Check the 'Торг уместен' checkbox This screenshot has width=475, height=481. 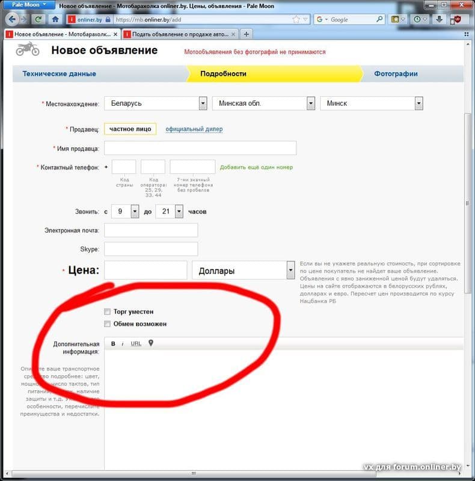pyautogui.click(x=107, y=311)
